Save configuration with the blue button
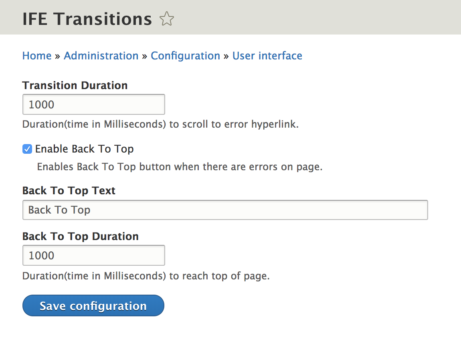461x338 pixels. coord(93,305)
